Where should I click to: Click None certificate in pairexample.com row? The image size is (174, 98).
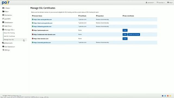(x=80, y=30)
